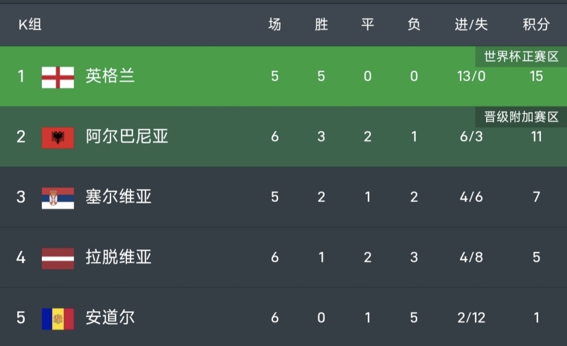Select the 塞尔维亚 team name

tap(118, 197)
